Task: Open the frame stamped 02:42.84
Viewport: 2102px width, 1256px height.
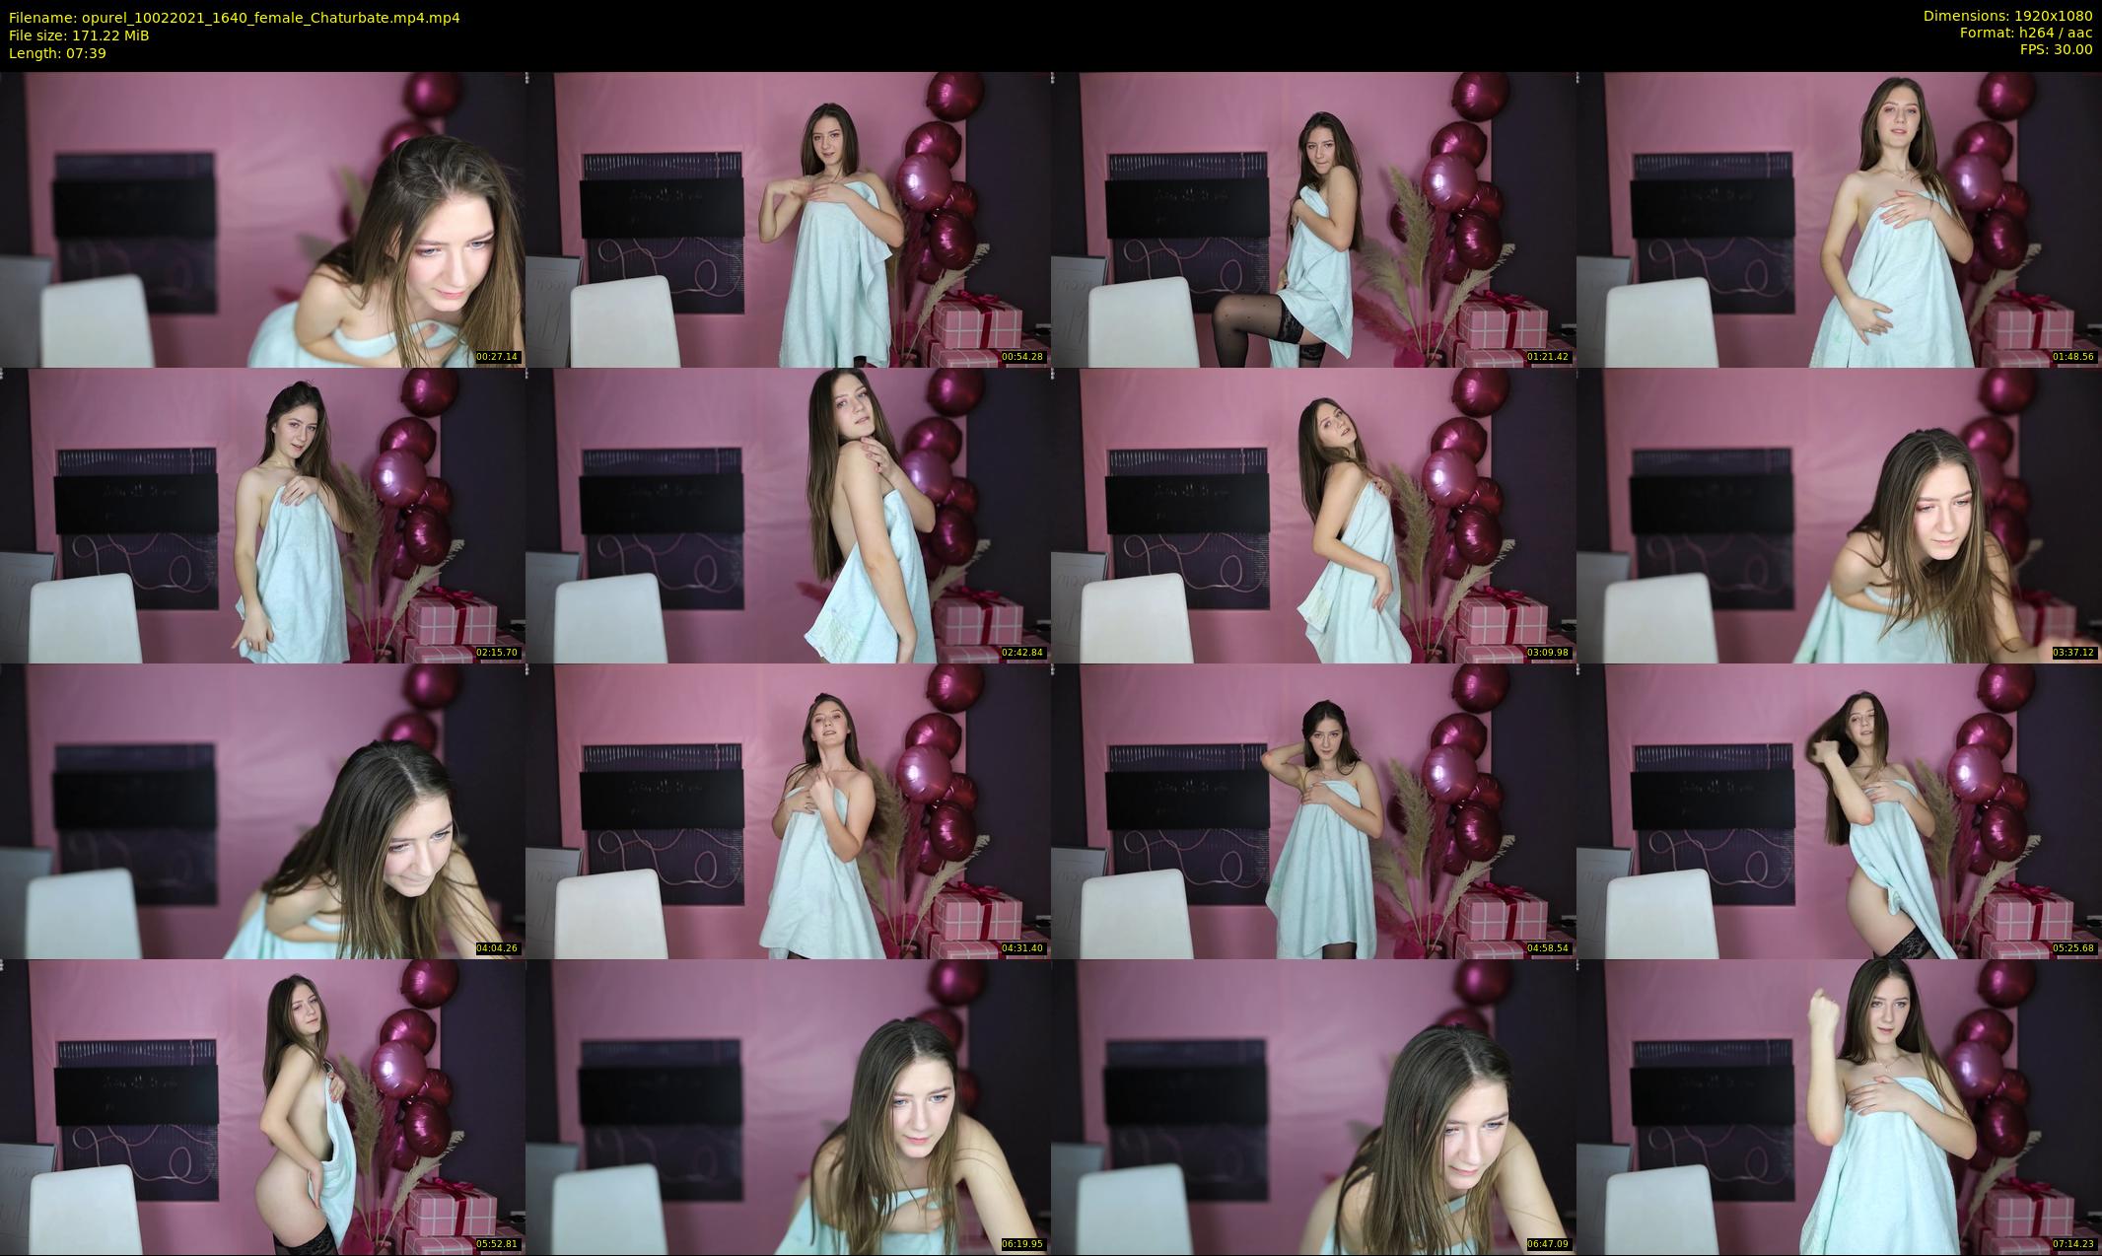Action: pyautogui.click(x=788, y=516)
